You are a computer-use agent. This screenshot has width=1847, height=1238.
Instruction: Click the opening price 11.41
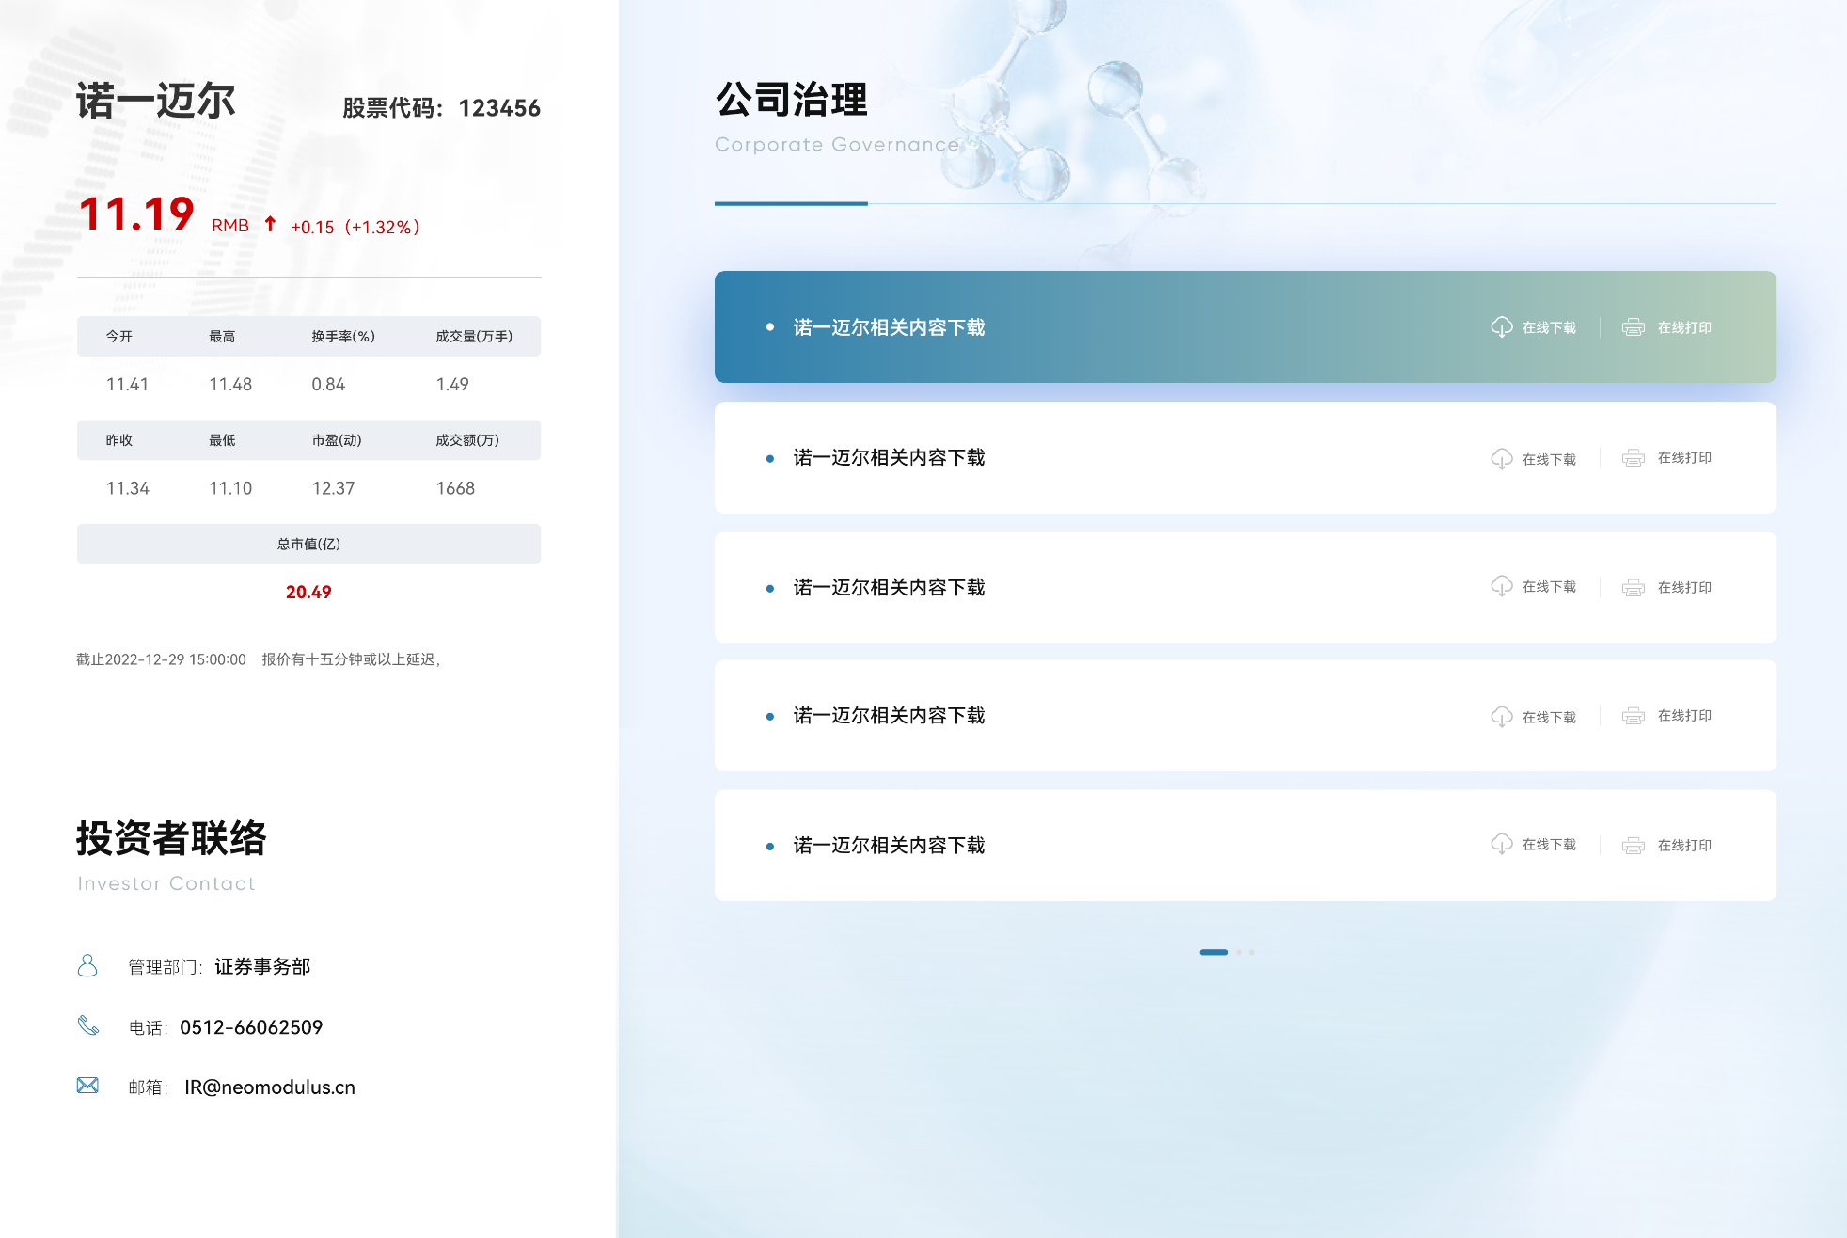[x=127, y=384]
